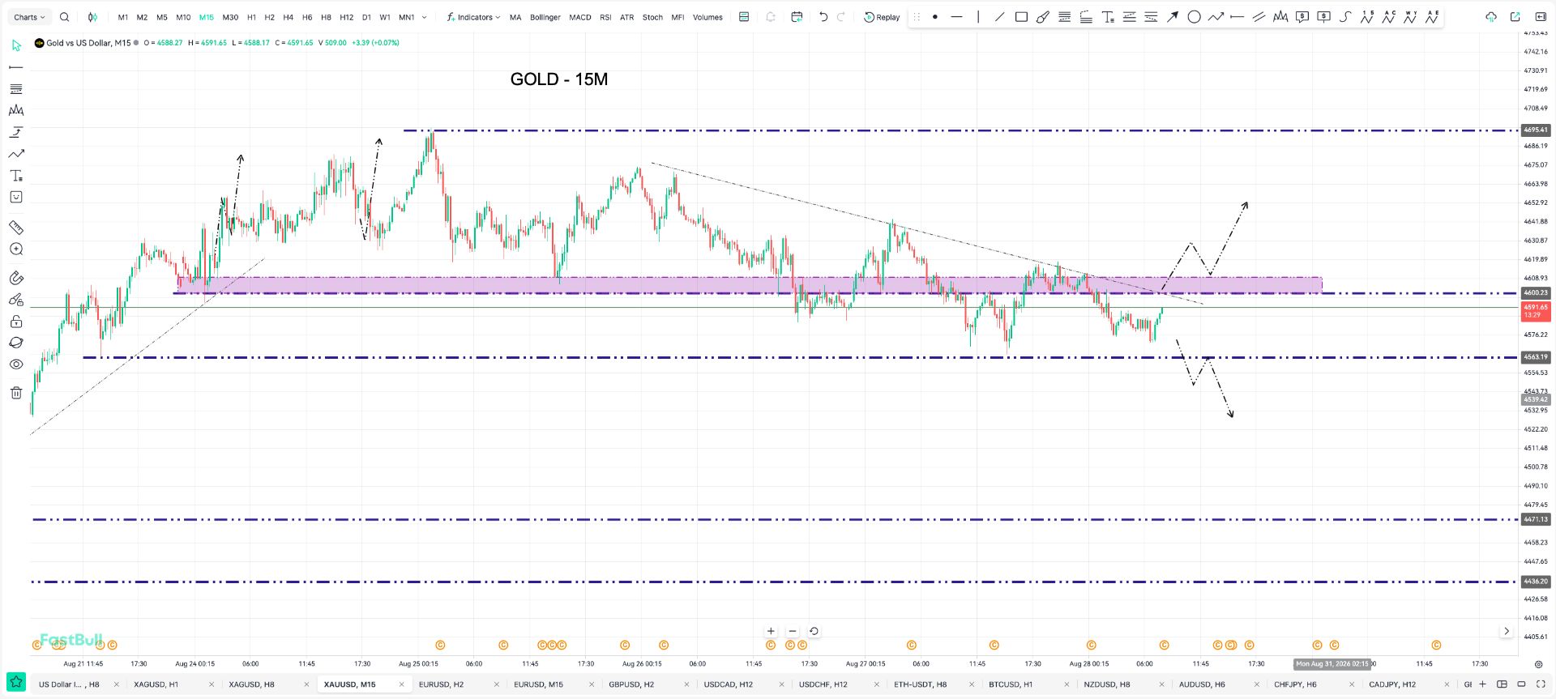
Task: Toggle the chart layout panel icon
Action: coord(744,17)
